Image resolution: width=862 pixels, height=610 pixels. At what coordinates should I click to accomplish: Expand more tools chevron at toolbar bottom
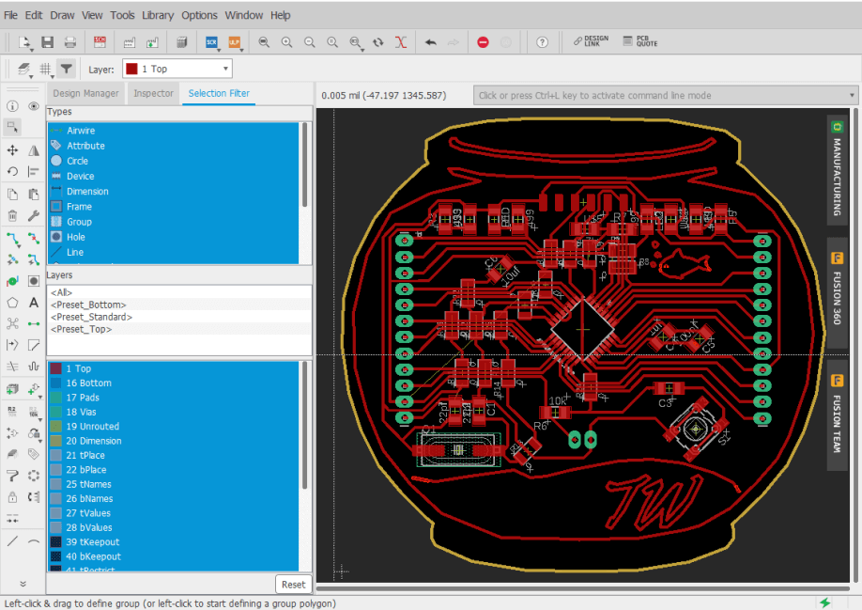click(23, 584)
